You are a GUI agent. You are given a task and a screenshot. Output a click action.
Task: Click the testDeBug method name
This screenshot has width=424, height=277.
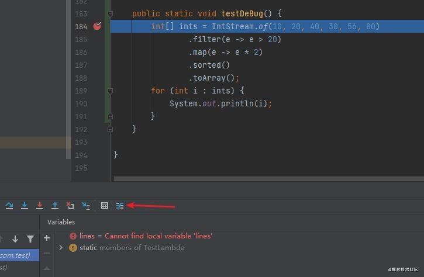(x=242, y=13)
